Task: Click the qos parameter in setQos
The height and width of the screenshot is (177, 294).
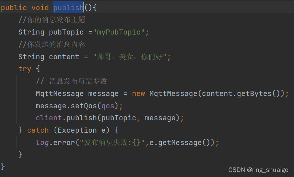Action: (x=108, y=106)
